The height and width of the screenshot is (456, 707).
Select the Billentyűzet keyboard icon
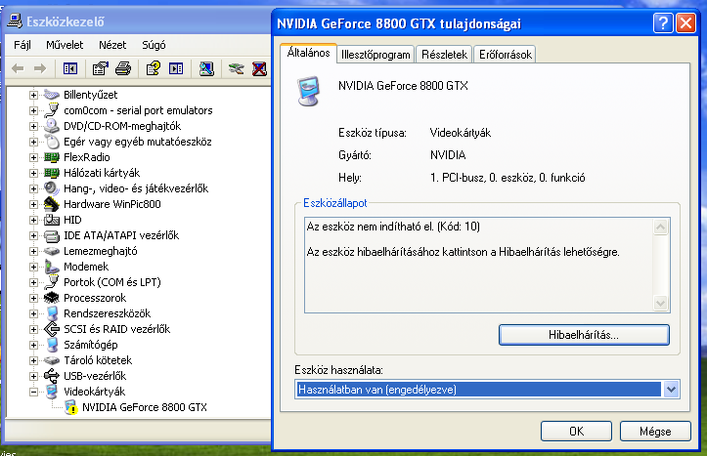(52, 95)
